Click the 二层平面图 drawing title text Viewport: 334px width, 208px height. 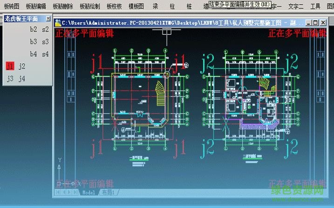252,156
